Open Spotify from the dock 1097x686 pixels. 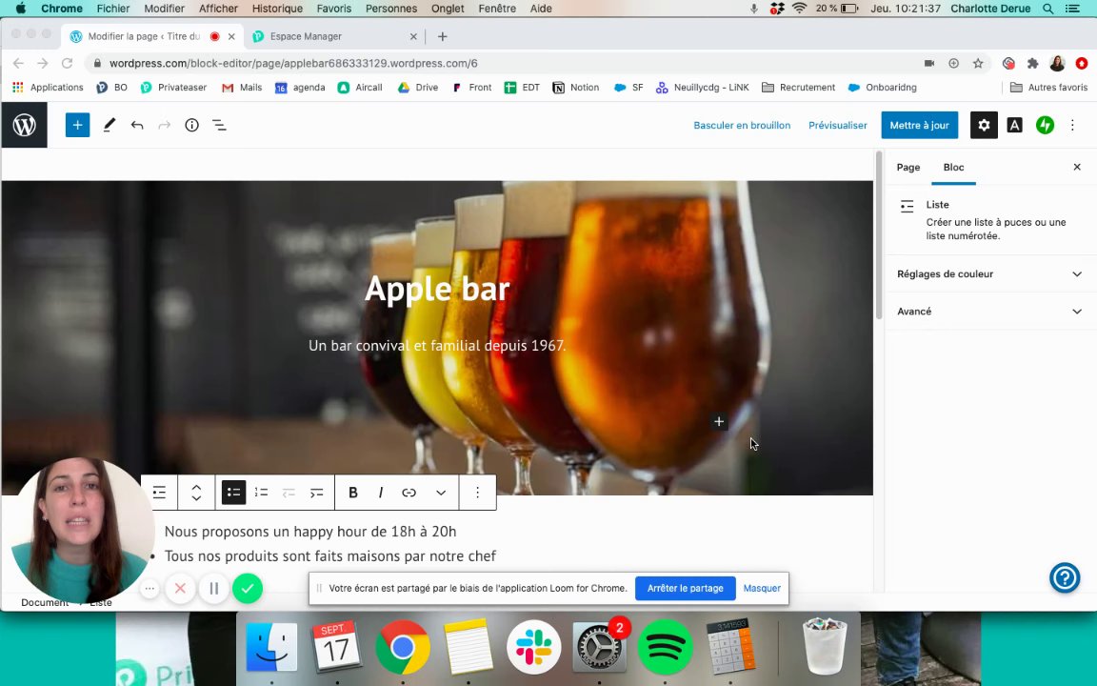point(664,647)
